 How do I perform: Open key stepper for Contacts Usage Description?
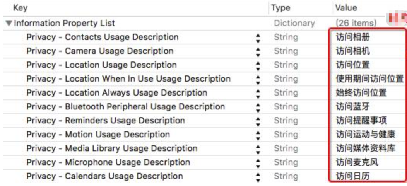[x=258, y=38]
